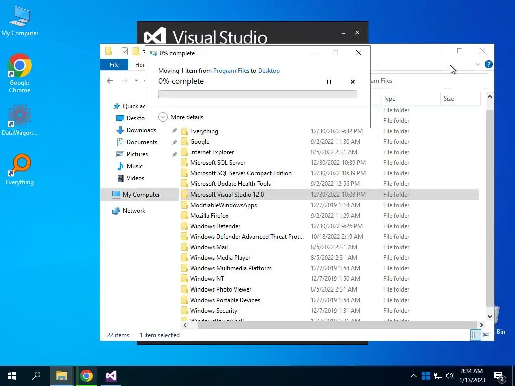Select the Windows NT folder
The width and height of the screenshot is (515, 386).
329,278
